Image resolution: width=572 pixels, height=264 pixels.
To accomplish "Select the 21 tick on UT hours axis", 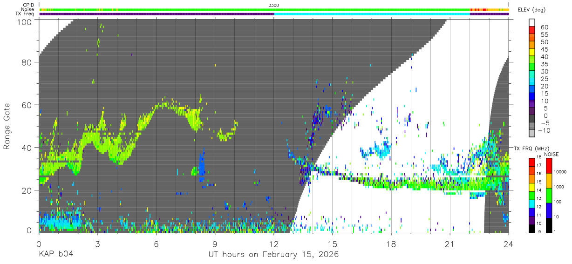I will [450, 243].
